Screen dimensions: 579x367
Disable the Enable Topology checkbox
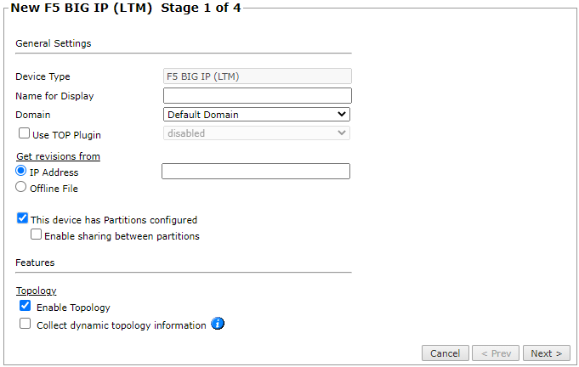click(x=26, y=307)
